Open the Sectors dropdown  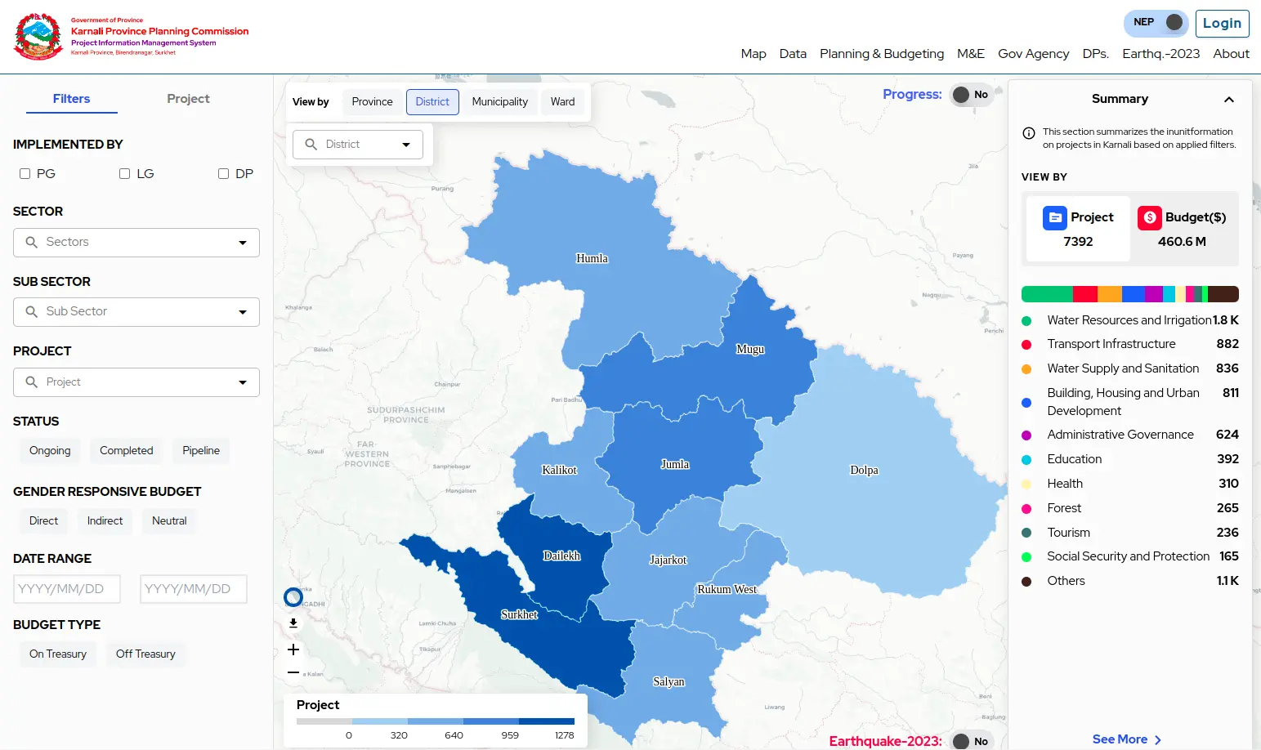(x=136, y=243)
